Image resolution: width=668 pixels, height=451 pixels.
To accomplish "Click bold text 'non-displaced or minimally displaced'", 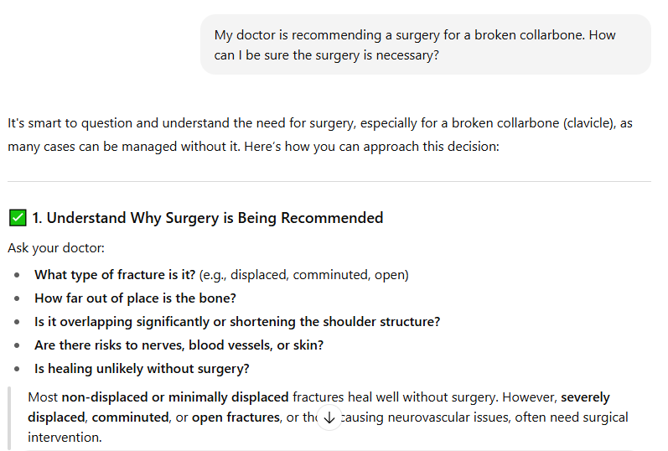I will click(x=175, y=397).
